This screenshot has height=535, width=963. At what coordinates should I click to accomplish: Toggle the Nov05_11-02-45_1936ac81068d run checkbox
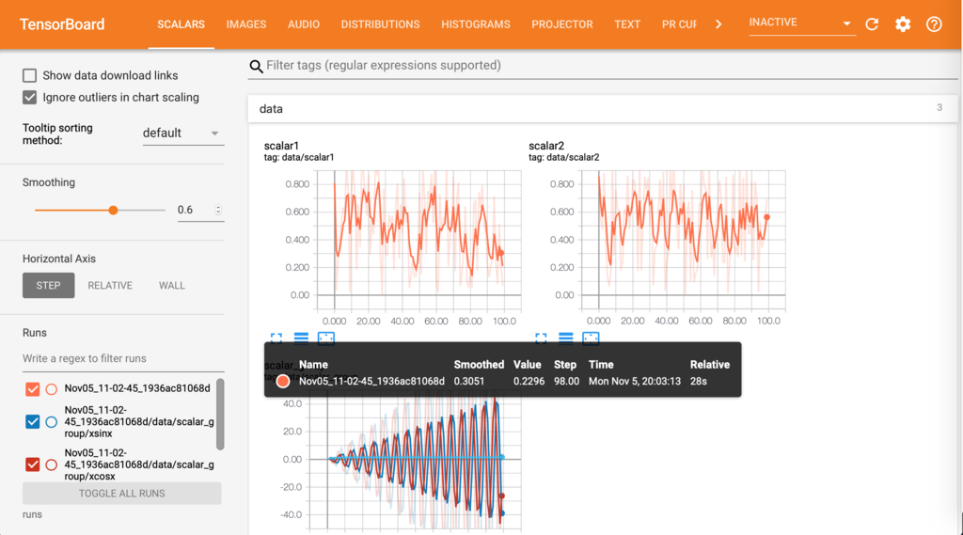coord(33,389)
